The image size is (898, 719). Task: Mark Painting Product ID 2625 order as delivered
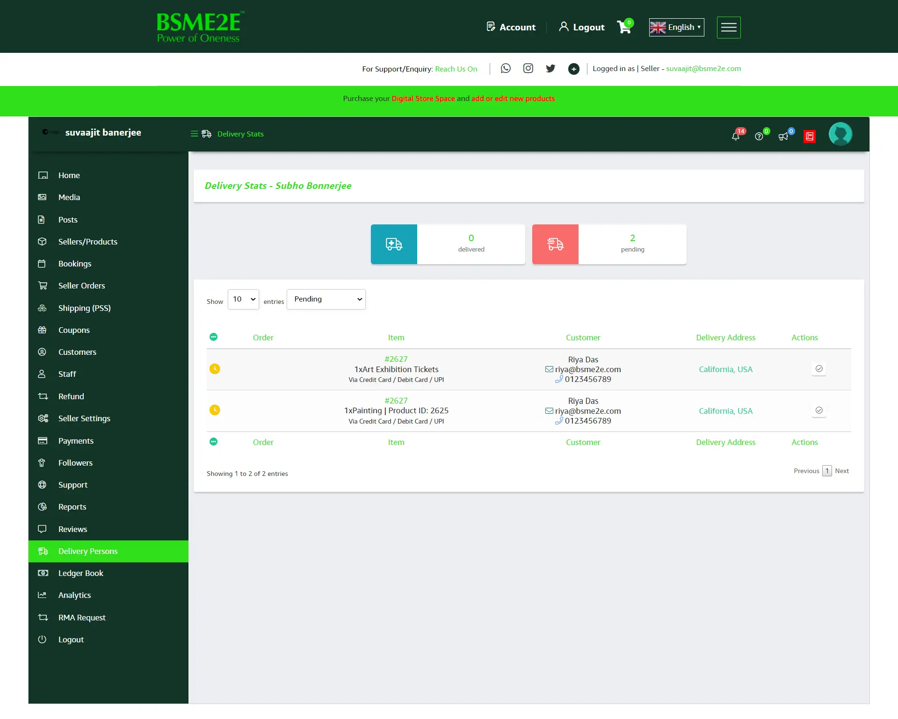point(819,410)
